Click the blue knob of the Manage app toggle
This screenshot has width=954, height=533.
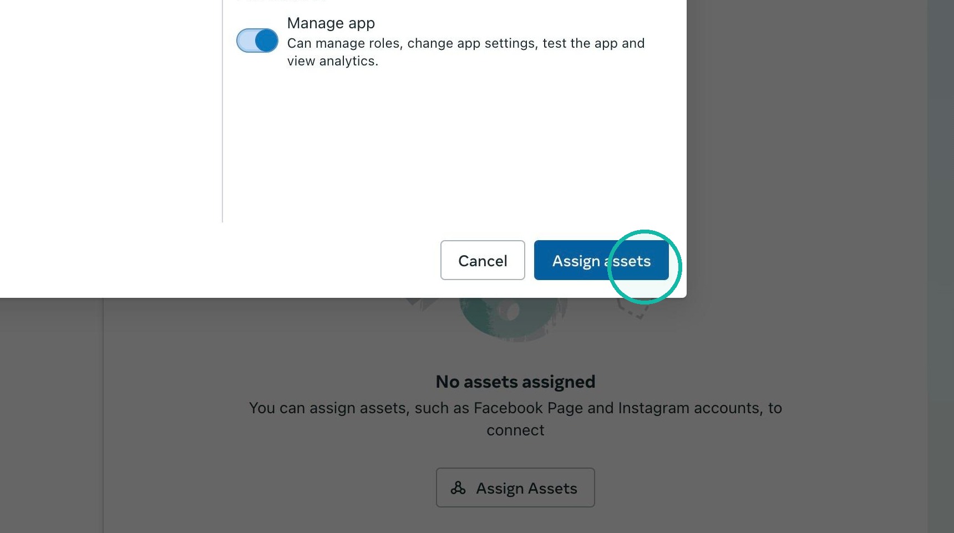267,40
